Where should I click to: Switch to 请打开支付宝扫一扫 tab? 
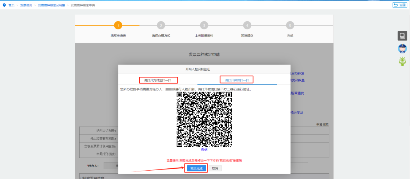click(x=158, y=80)
